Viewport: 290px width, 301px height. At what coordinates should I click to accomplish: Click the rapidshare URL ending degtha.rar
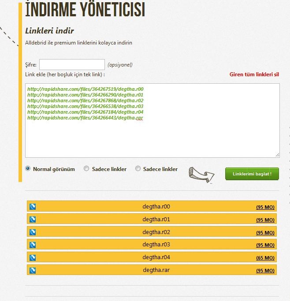click(85, 118)
